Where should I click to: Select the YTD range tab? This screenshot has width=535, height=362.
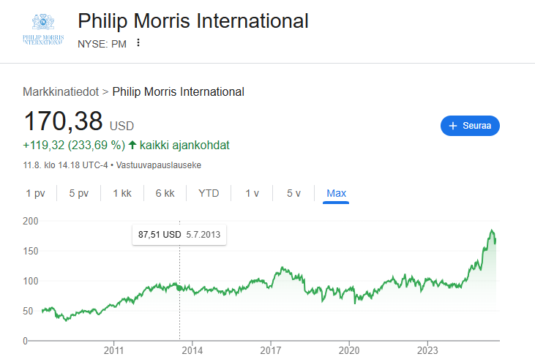[x=209, y=193]
